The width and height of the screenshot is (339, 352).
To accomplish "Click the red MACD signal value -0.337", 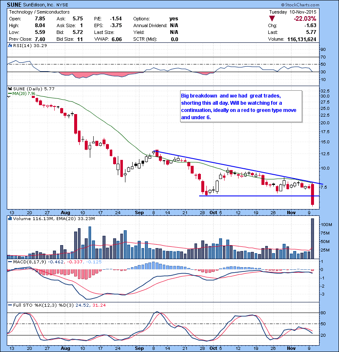I will coord(75,262).
